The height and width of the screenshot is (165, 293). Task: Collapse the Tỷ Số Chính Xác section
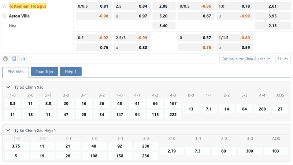[8, 87]
